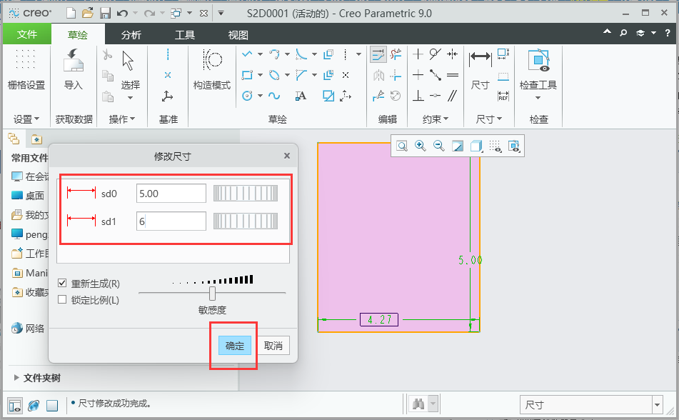Activate Construction Mode (构造模式)

click(x=212, y=69)
